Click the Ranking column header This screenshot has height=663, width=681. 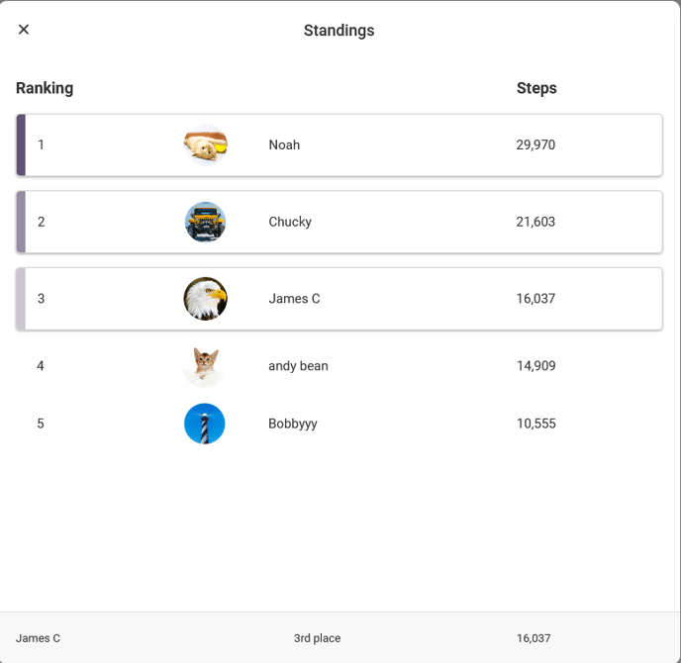point(45,88)
